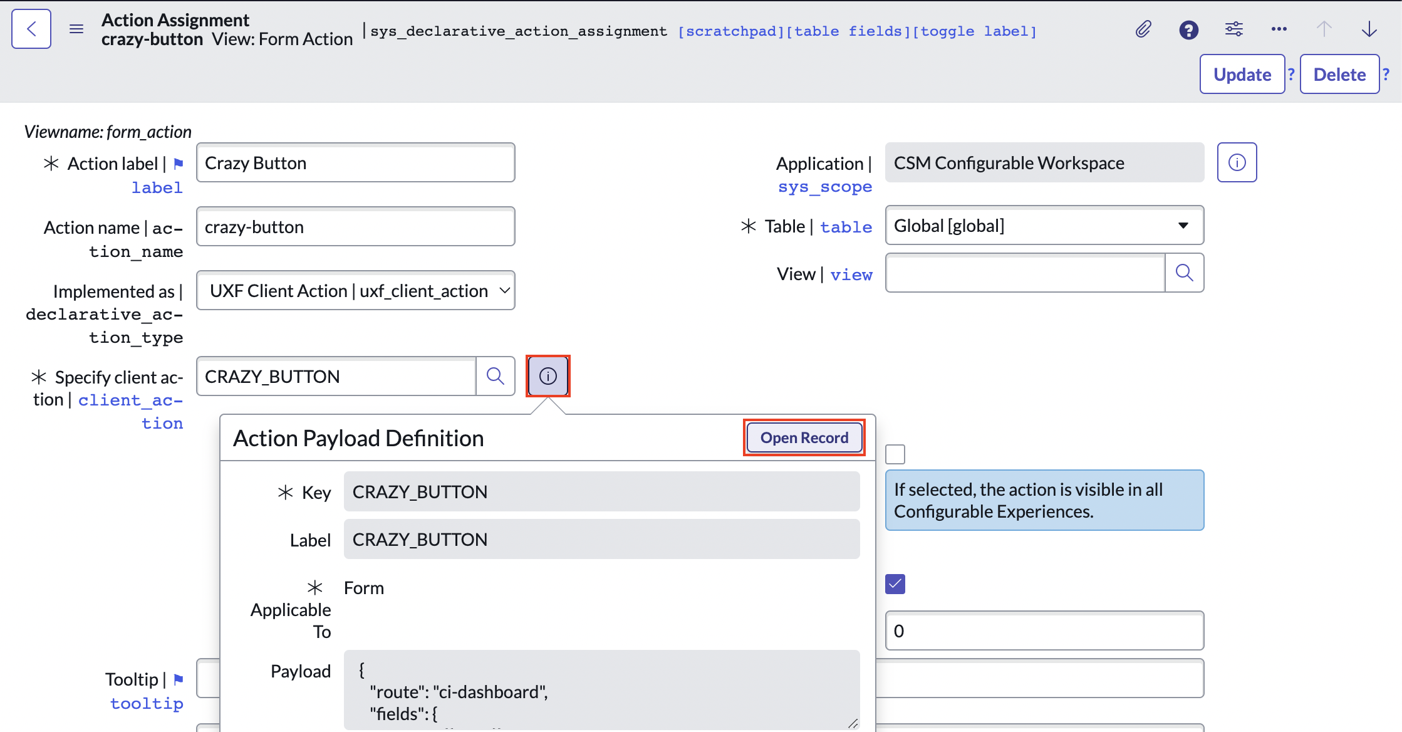1402x732 pixels.
Task: Click the scratchpad link
Action: 731,31
